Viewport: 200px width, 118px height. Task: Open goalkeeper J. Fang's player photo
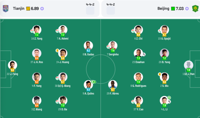point(12,65)
